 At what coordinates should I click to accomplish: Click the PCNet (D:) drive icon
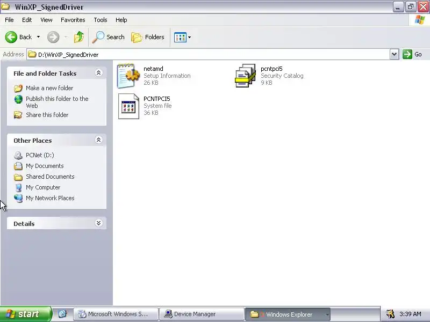click(x=18, y=155)
